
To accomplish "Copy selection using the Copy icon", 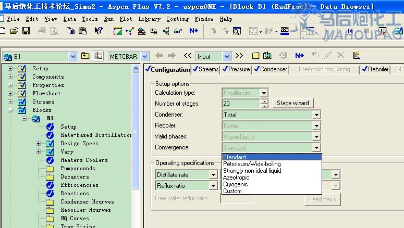I will coord(70,31).
